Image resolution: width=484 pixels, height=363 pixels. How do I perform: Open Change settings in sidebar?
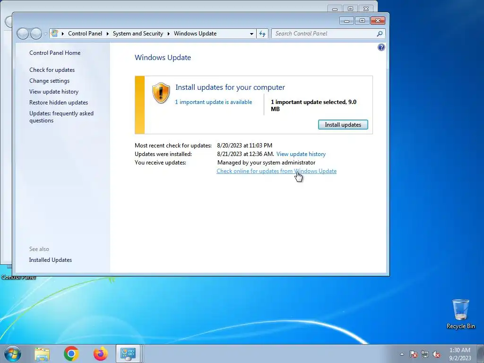tap(49, 81)
